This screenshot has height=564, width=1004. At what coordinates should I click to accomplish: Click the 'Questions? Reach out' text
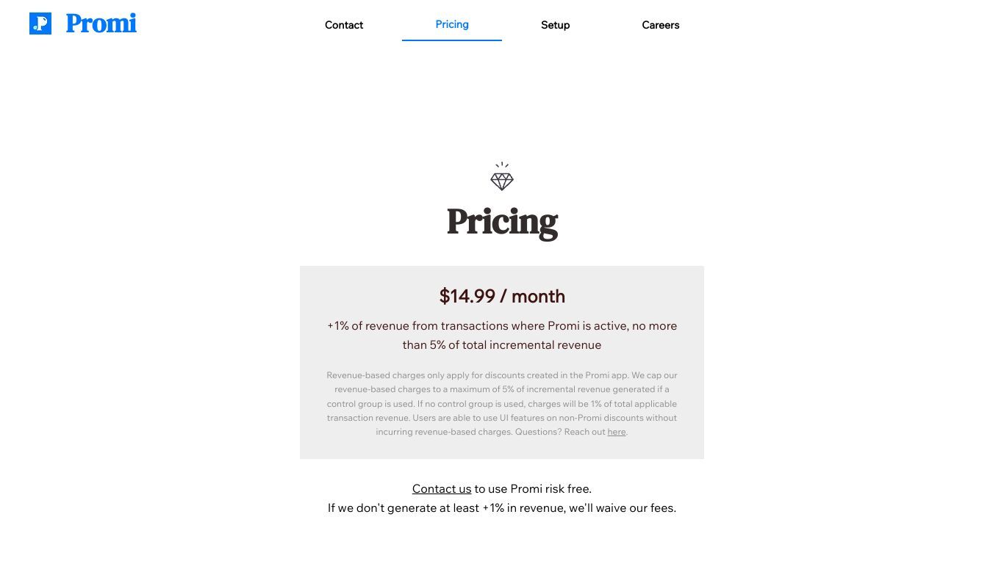click(560, 432)
